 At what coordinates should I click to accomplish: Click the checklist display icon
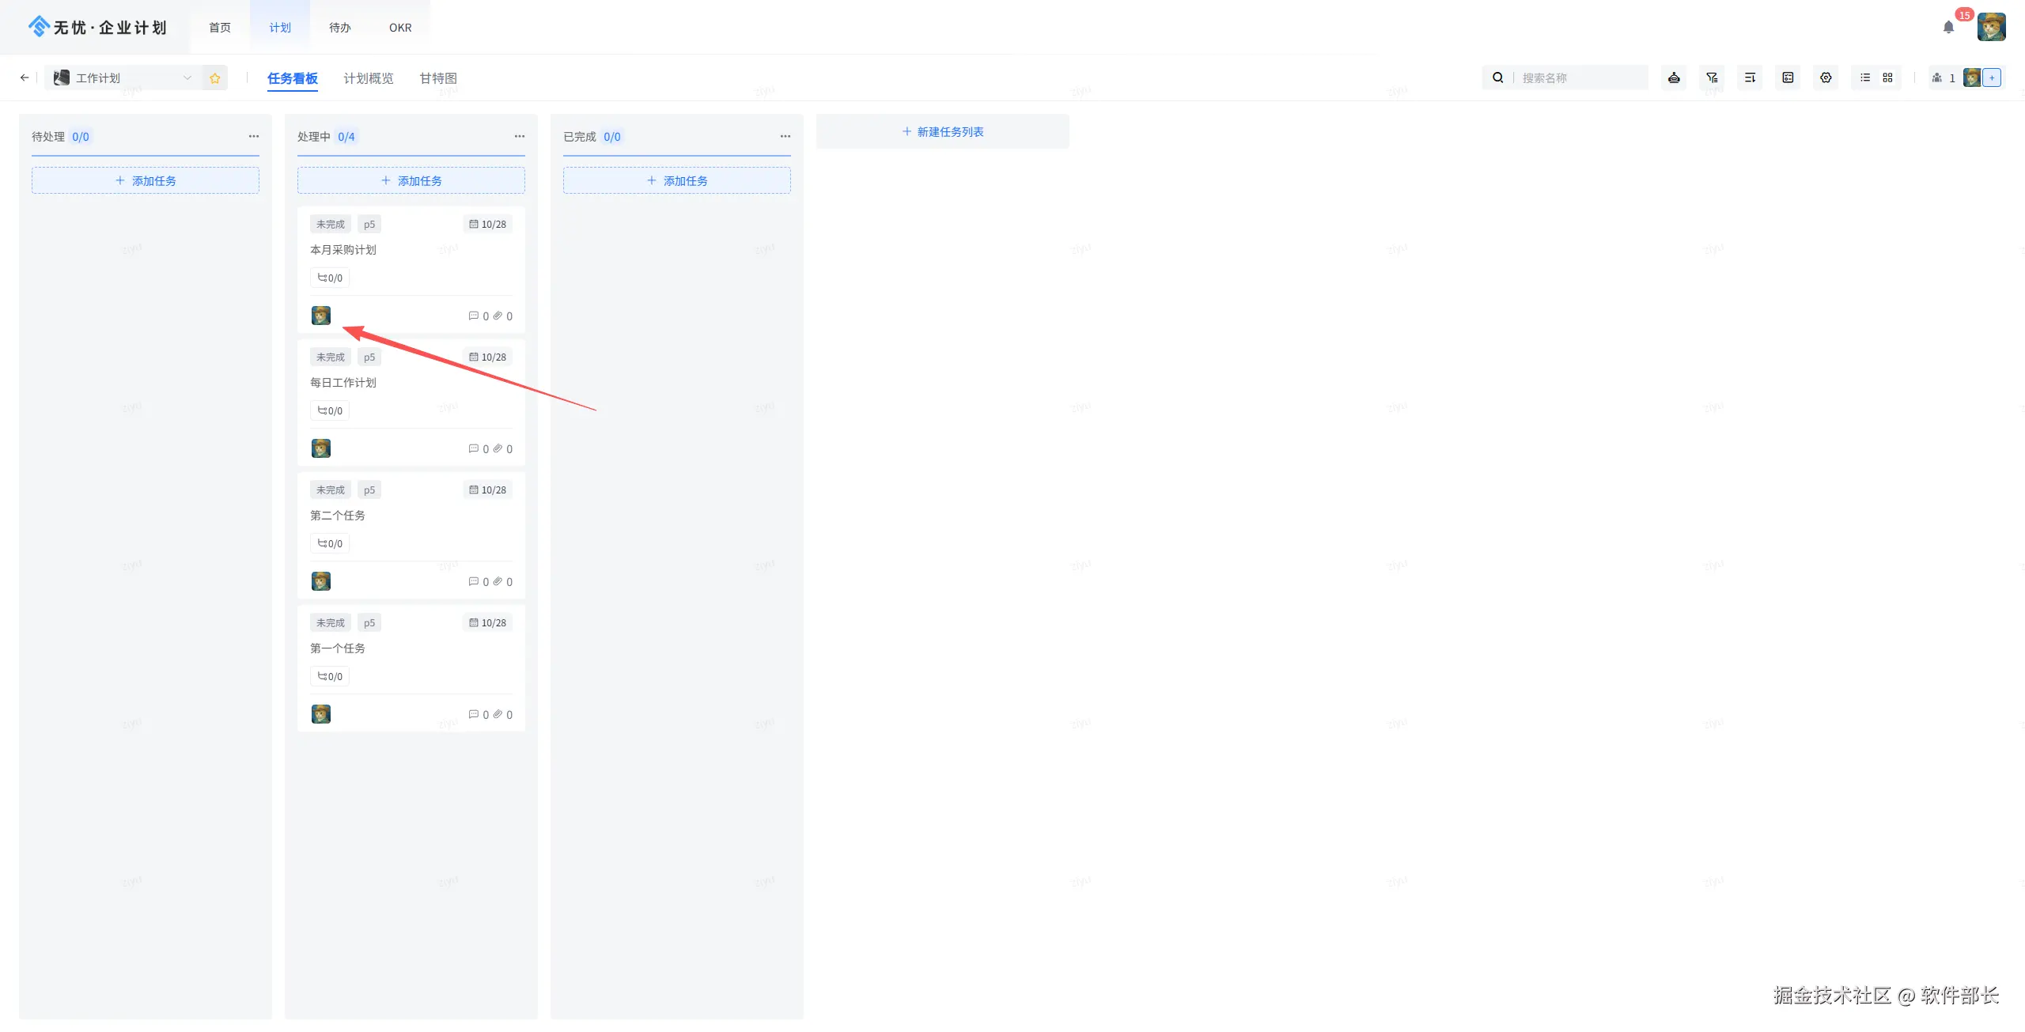pyautogui.click(x=1788, y=77)
